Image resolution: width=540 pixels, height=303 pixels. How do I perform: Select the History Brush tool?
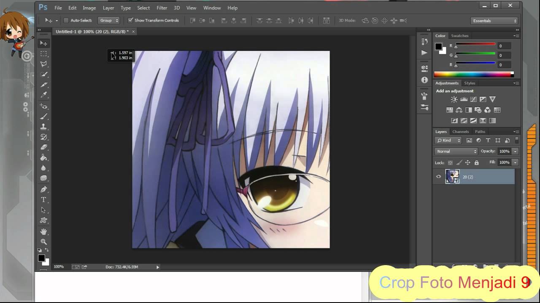pos(43,137)
